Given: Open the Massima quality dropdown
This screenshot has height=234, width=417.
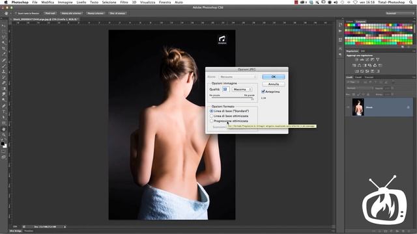Looking at the screenshot, I should coord(242,90).
